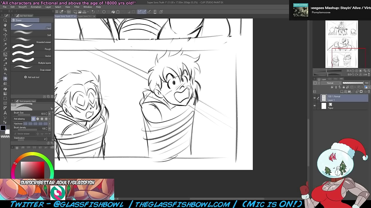The height and width of the screenshot is (208, 371).
Task: Select the Magnifier zoom tool
Action: click(5, 20)
